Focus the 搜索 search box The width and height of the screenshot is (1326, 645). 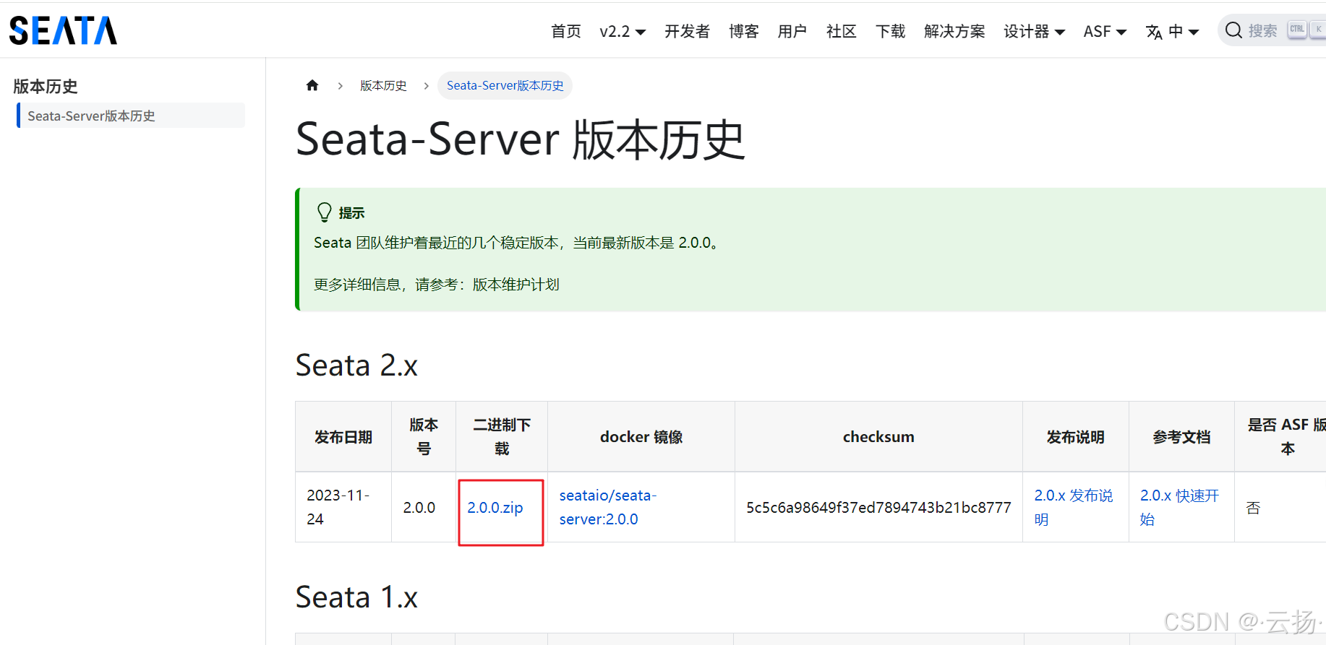[x=1272, y=30]
